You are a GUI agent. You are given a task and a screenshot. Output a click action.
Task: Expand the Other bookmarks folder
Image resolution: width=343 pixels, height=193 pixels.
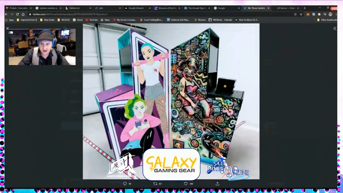coord(327,20)
